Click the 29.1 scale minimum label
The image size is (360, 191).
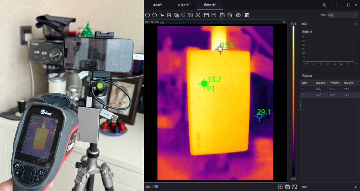pyautogui.click(x=293, y=179)
